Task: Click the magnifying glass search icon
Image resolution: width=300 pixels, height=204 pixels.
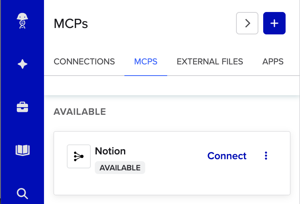Action: coord(22,194)
